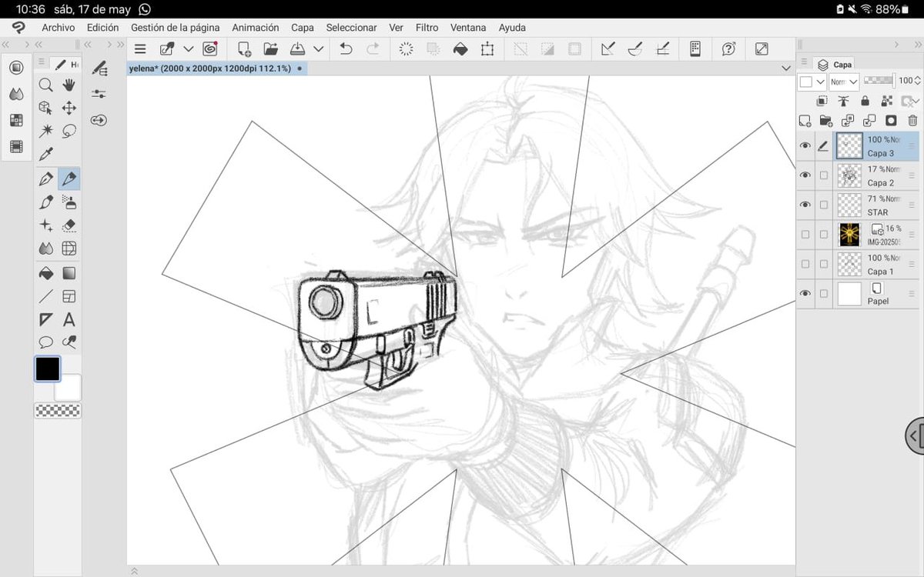Click the Fill icon in command bar
Screen dimensions: 924x577
point(460,48)
